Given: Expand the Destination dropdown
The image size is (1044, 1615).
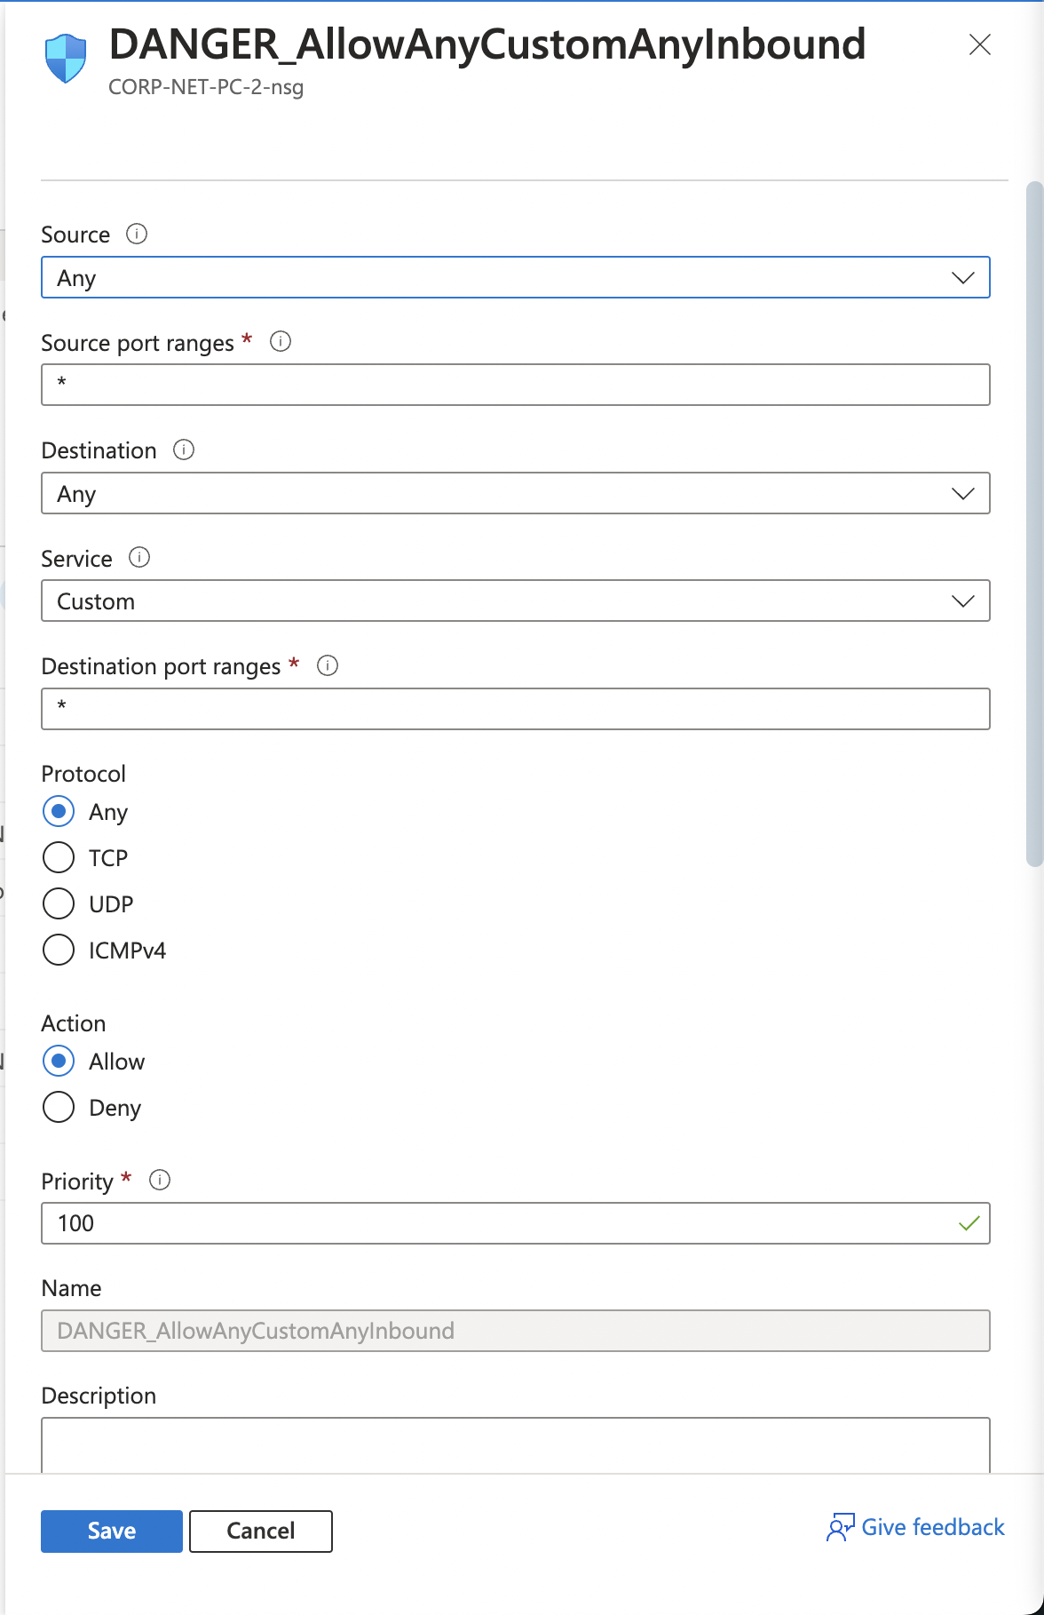Looking at the screenshot, I should tap(515, 493).
